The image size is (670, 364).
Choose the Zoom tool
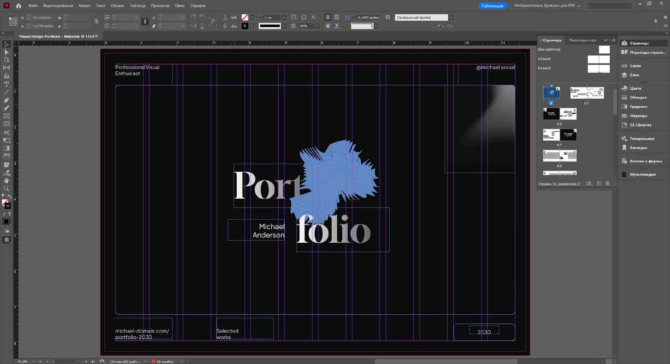coord(7,189)
